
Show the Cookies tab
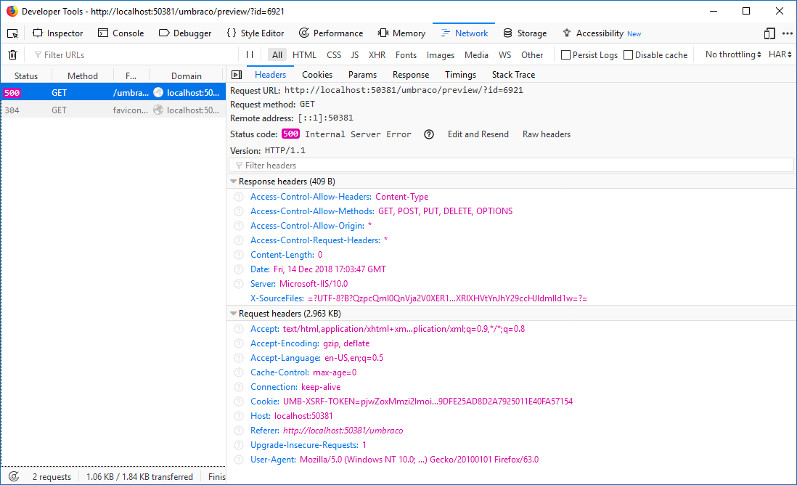click(x=317, y=75)
